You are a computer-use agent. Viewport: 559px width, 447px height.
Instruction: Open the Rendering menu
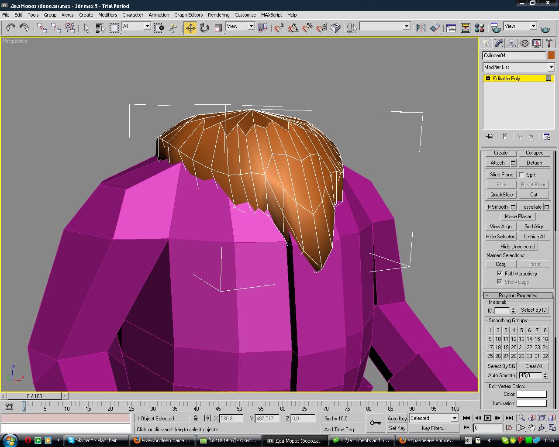click(x=218, y=15)
